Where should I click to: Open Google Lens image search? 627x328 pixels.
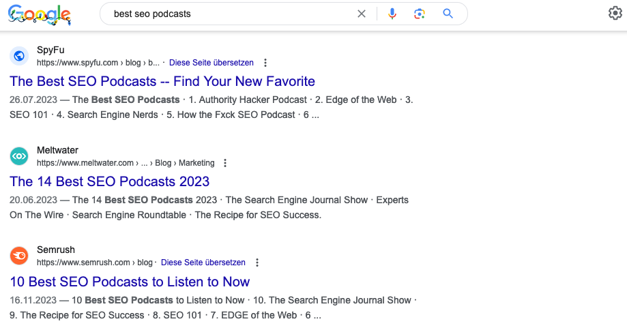[420, 14]
